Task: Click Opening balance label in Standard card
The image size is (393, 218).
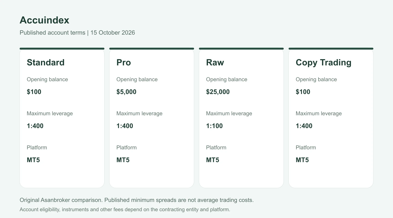Action: pyautogui.click(x=47, y=80)
